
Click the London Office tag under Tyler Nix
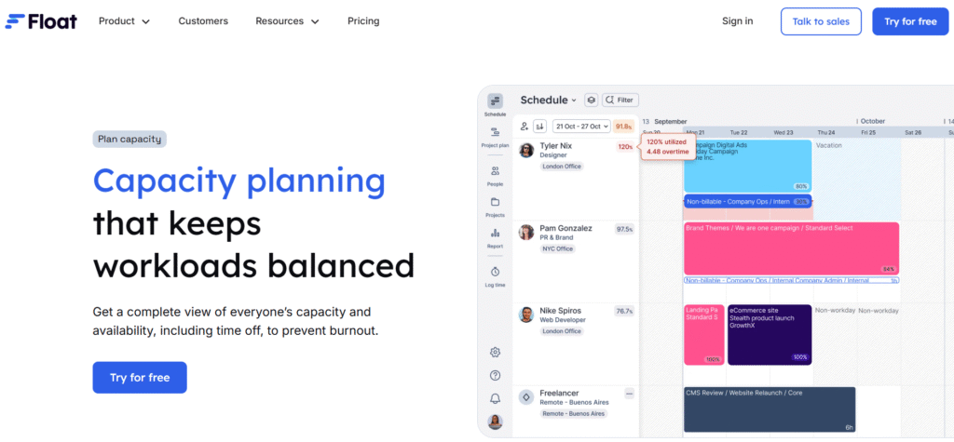tap(562, 167)
